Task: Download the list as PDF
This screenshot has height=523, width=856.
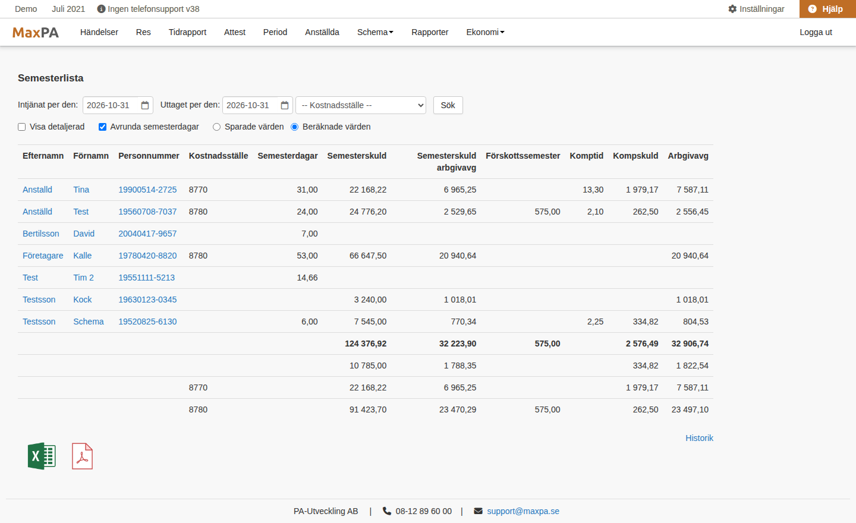Action: [83, 456]
